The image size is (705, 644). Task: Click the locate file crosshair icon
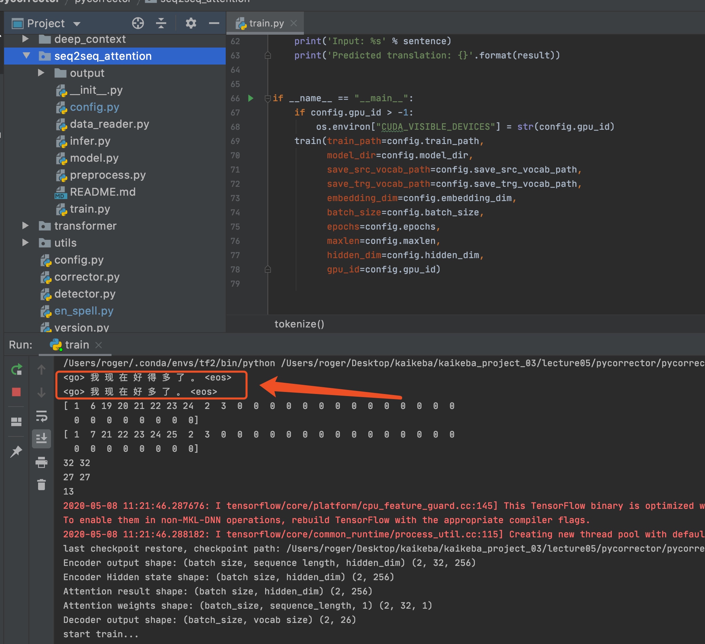(x=138, y=23)
